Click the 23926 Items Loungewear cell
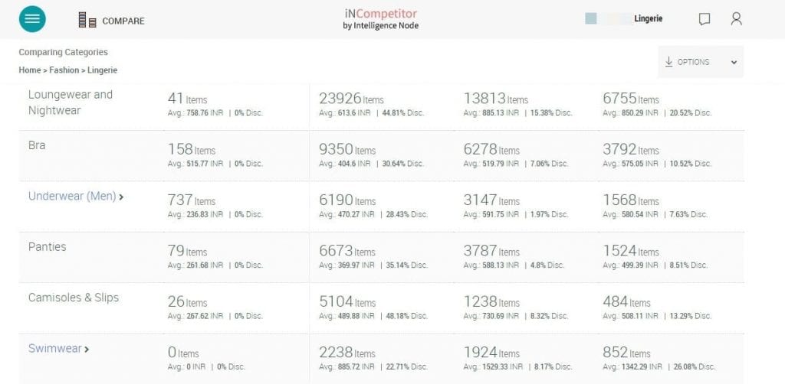785x384 pixels. pyautogui.click(x=351, y=99)
